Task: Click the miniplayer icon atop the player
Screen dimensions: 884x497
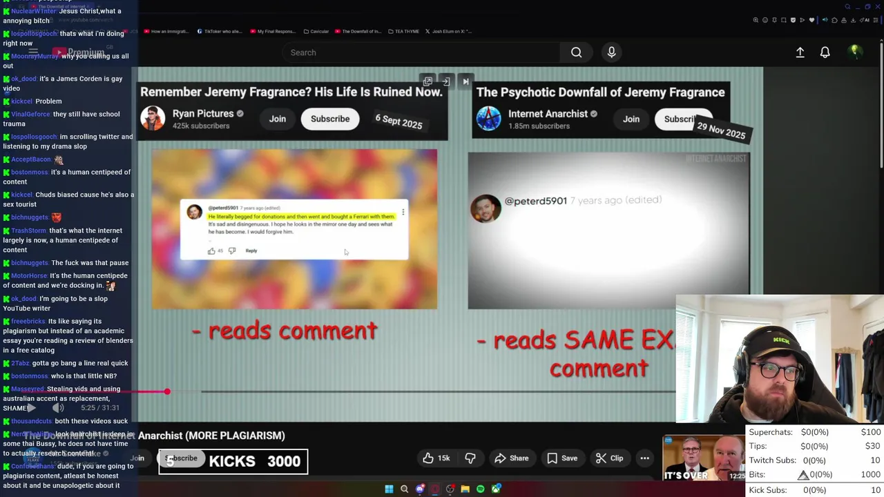Action: (427, 81)
